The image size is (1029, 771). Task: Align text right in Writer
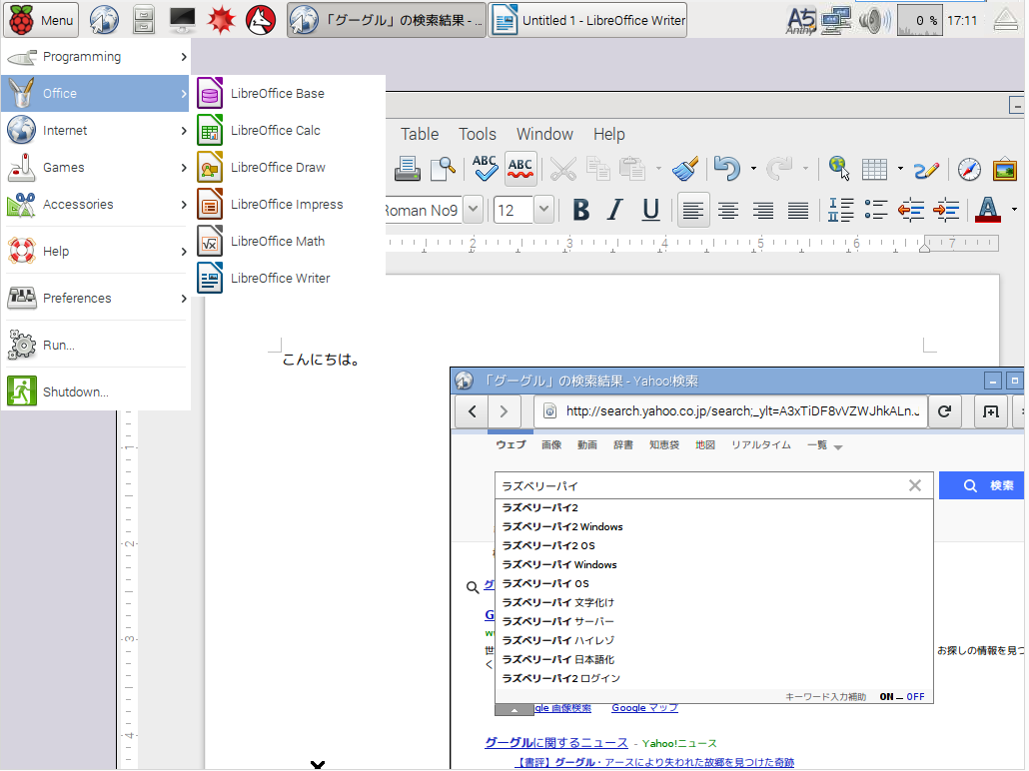coord(762,210)
